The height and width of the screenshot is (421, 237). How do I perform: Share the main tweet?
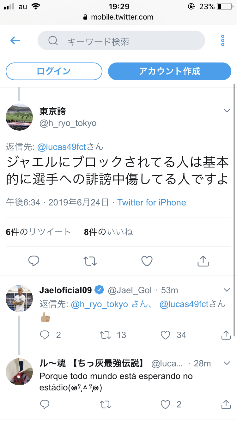tap(203, 261)
